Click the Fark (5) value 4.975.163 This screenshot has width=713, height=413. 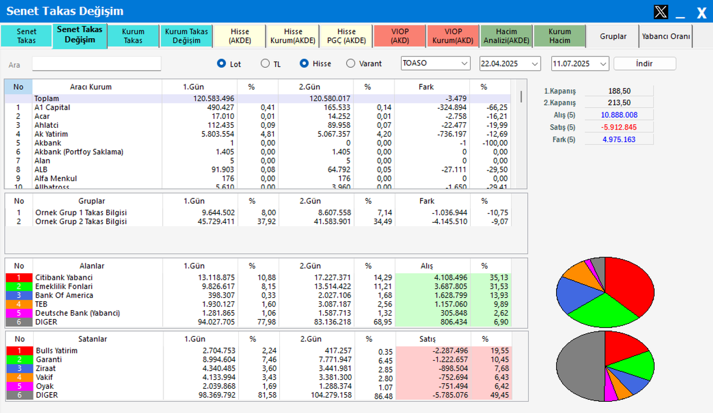tap(619, 140)
